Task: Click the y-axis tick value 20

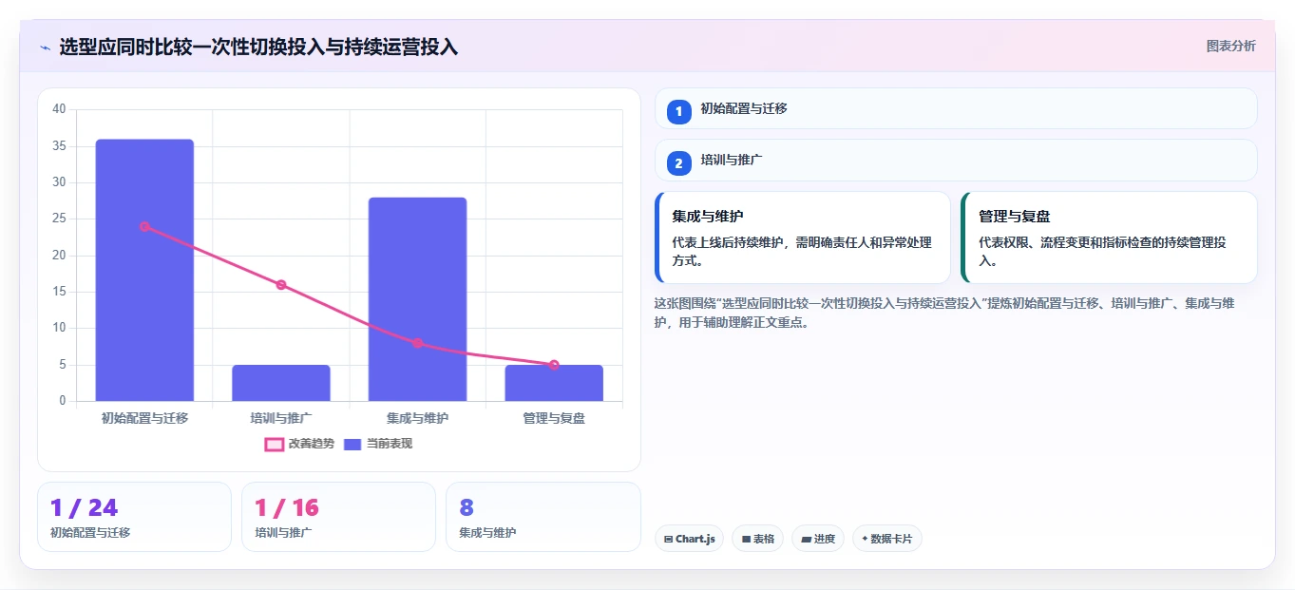Action: (59, 256)
